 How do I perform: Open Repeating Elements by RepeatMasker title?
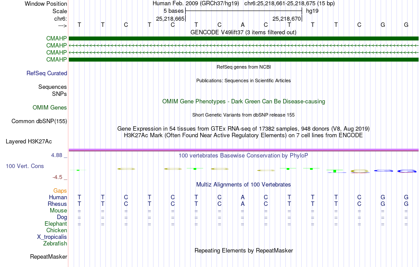click(x=243, y=250)
